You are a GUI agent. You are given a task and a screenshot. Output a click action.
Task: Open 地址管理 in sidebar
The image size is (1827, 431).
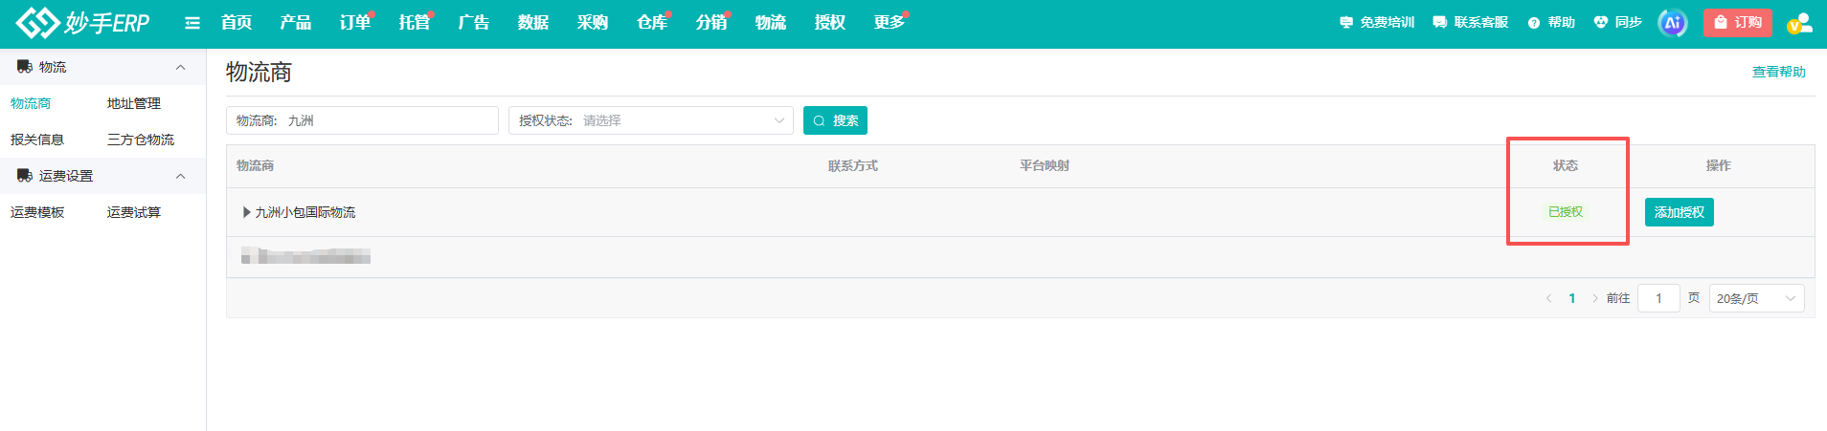(x=134, y=103)
